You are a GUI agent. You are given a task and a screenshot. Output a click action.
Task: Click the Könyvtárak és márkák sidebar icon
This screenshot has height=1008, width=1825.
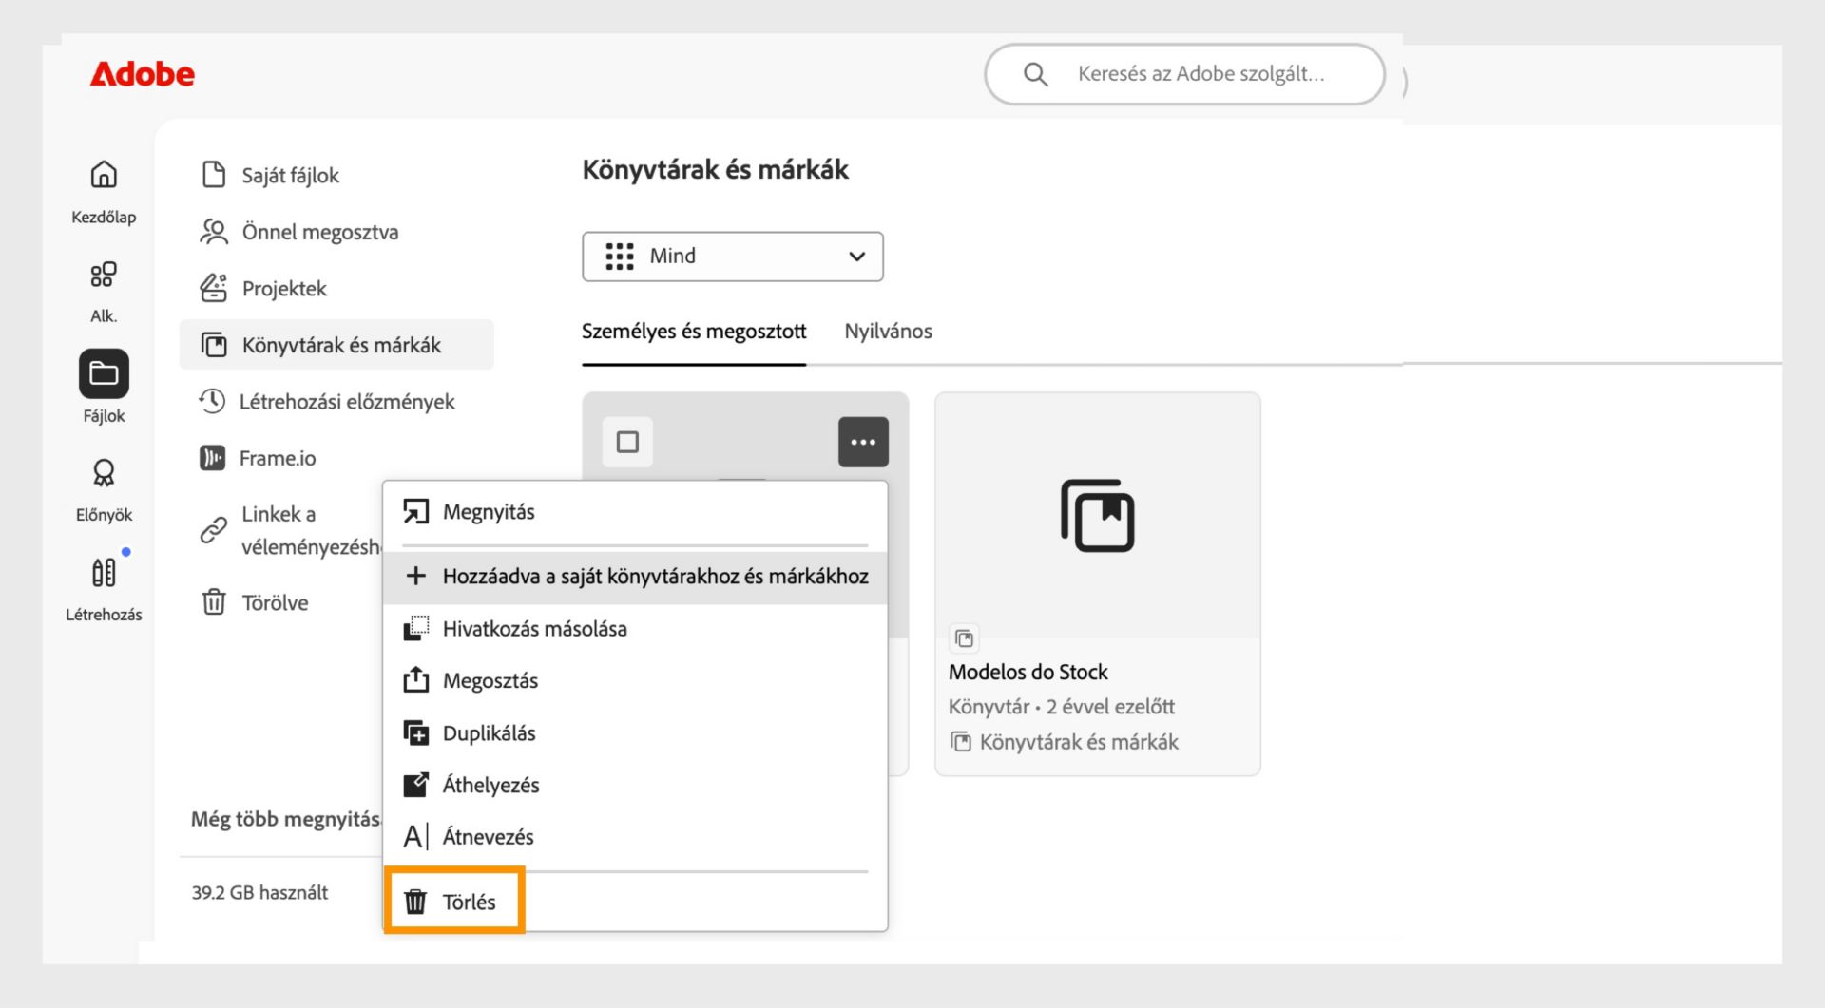[x=214, y=345]
